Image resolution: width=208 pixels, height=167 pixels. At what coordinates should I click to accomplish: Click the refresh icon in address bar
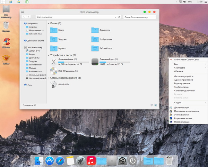click(x=120, y=17)
